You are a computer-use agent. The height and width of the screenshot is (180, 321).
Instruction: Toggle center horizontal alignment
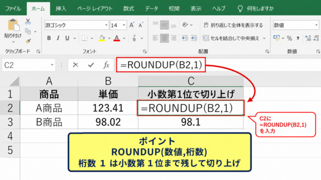pos(165,38)
